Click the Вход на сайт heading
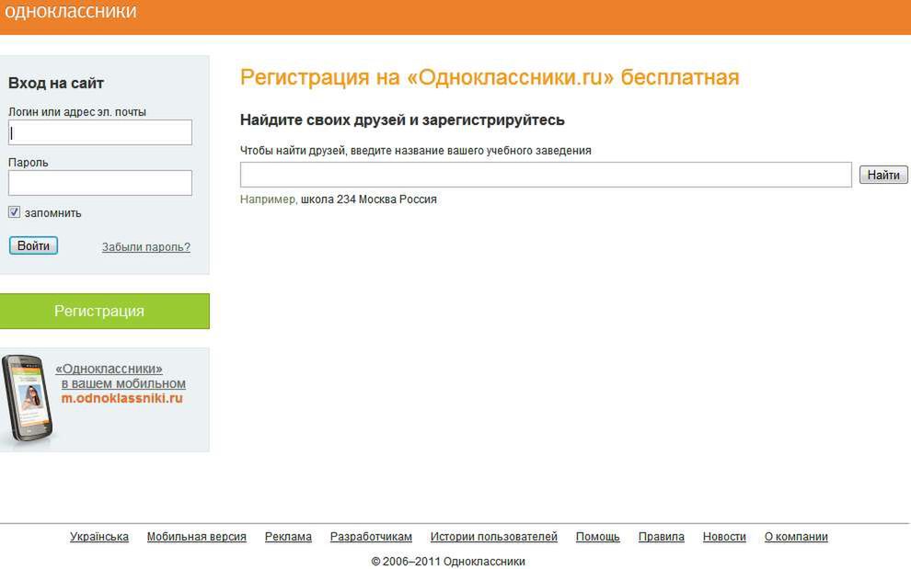 click(56, 83)
